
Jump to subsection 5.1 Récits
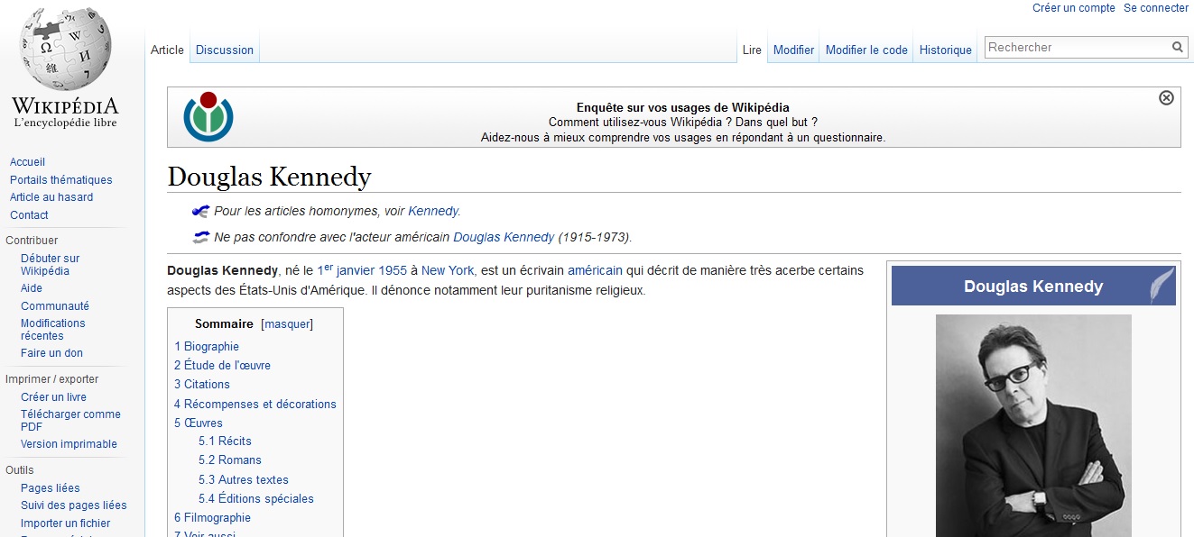tap(225, 441)
